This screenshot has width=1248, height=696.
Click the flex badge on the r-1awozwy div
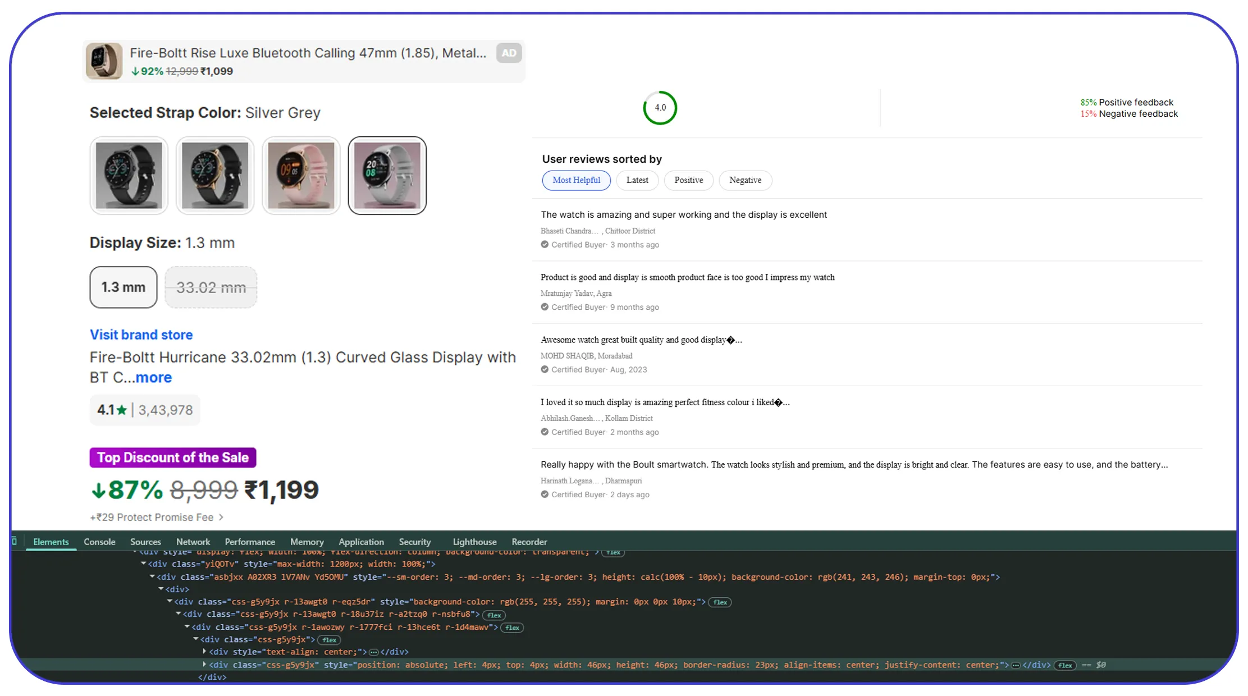pyautogui.click(x=512, y=628)
